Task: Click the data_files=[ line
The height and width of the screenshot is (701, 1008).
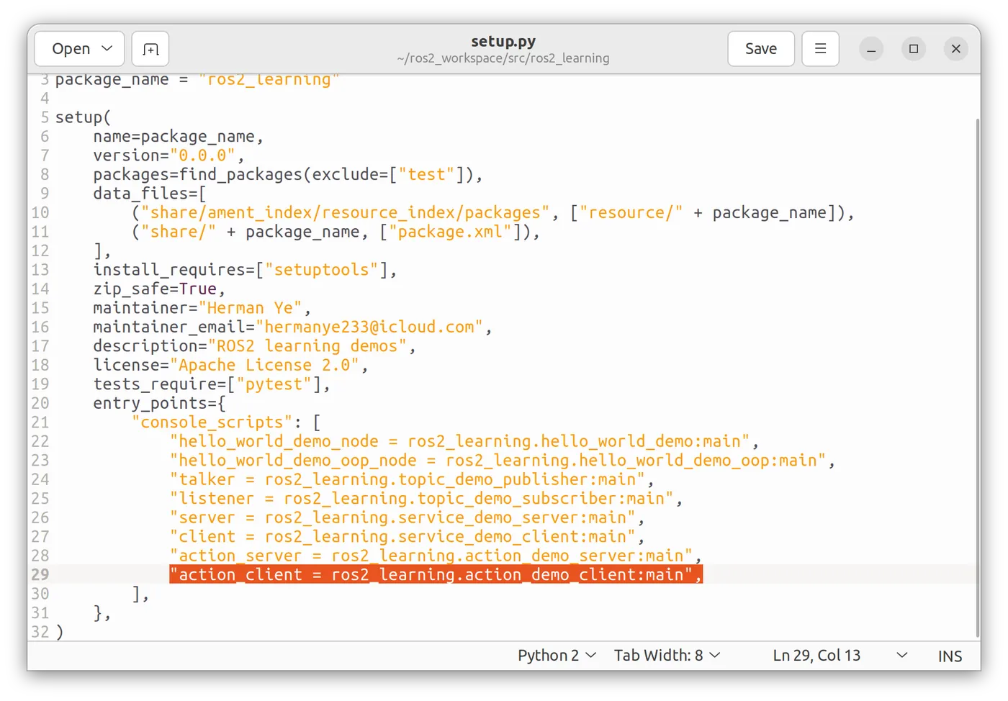Action: tap(150, 194)
